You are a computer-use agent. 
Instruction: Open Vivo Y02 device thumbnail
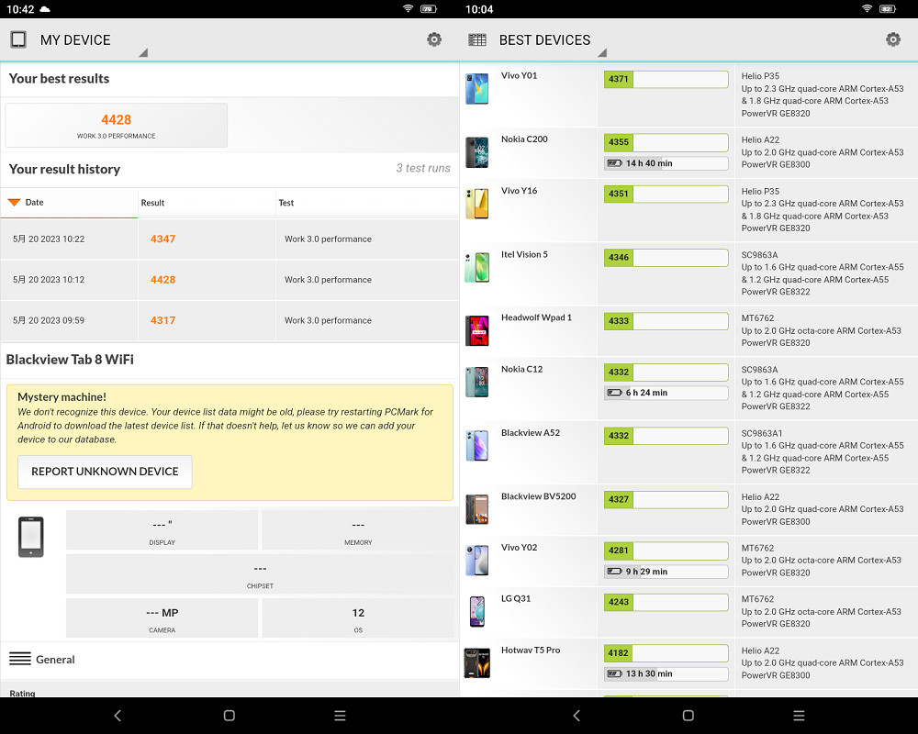click(x=477, y=561)
